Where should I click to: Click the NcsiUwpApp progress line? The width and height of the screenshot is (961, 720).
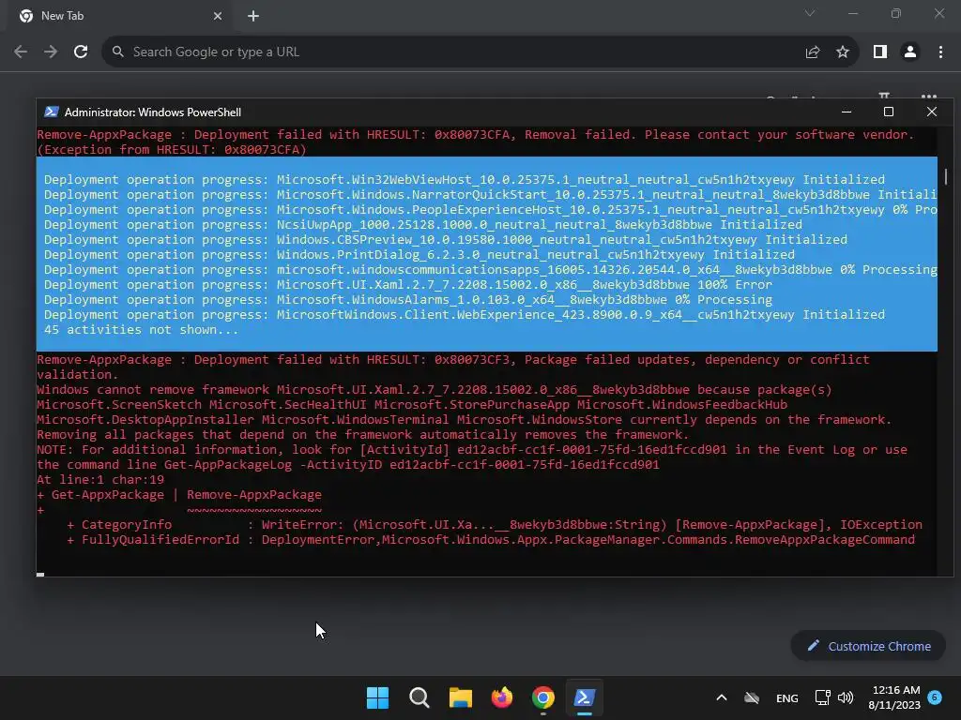click(423, 225)
